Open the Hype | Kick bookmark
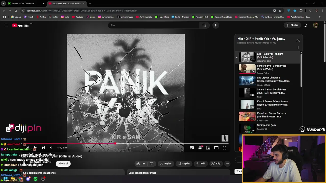 pyautogui.click(x=162, y=17)
